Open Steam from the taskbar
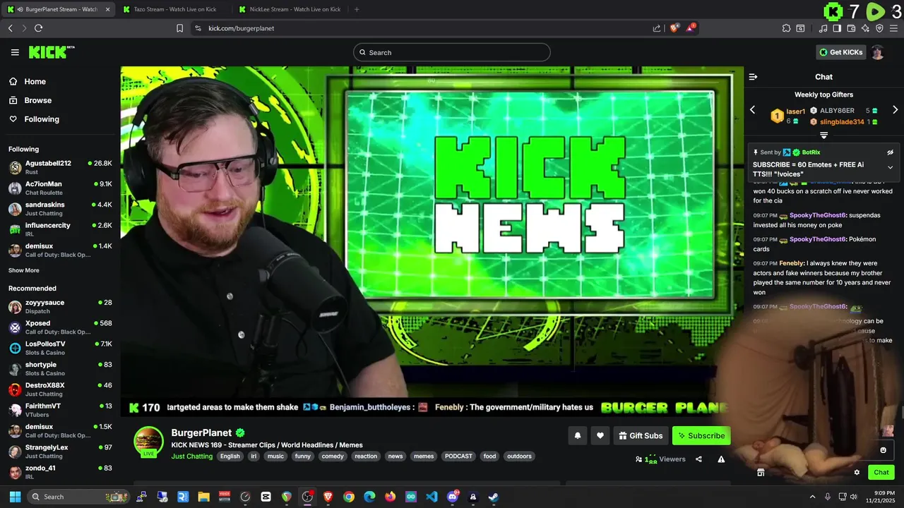 (494, 497)
